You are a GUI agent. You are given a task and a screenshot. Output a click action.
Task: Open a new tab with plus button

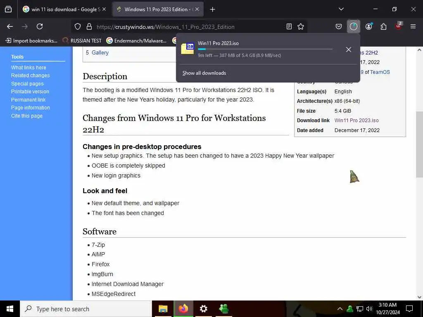(213, 9)
